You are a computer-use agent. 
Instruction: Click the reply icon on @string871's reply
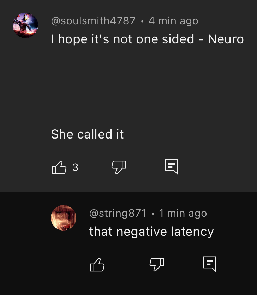coord(210,264)
